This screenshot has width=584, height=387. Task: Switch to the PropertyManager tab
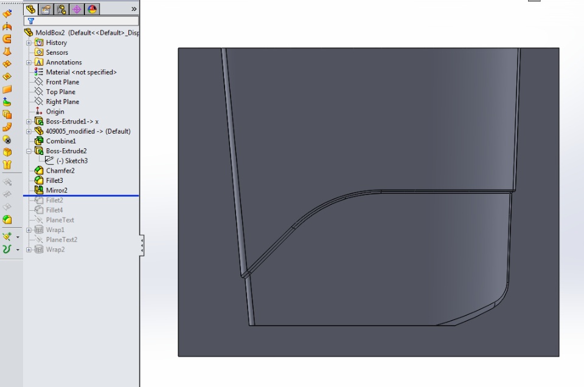[46, 9]
